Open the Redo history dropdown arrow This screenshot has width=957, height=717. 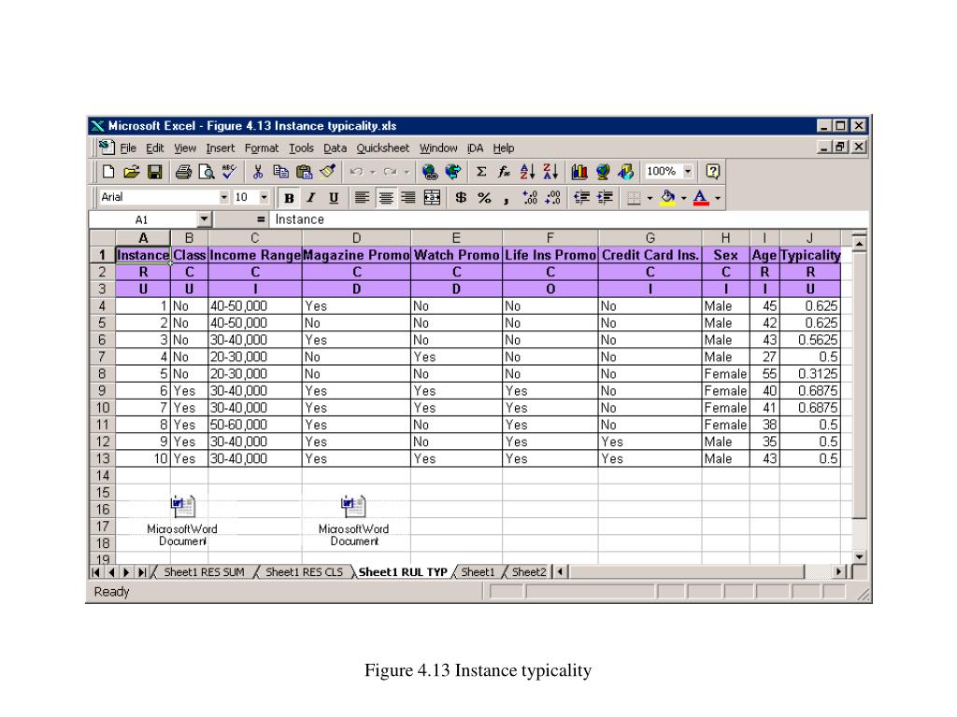(x=407, y=172)
